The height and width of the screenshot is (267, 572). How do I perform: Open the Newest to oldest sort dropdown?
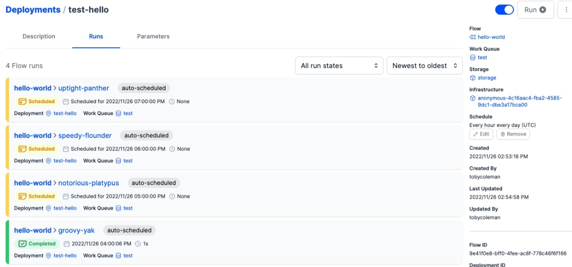coord(424,66)
